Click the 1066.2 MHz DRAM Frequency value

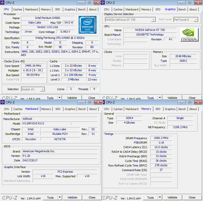(x=161, y=138)
